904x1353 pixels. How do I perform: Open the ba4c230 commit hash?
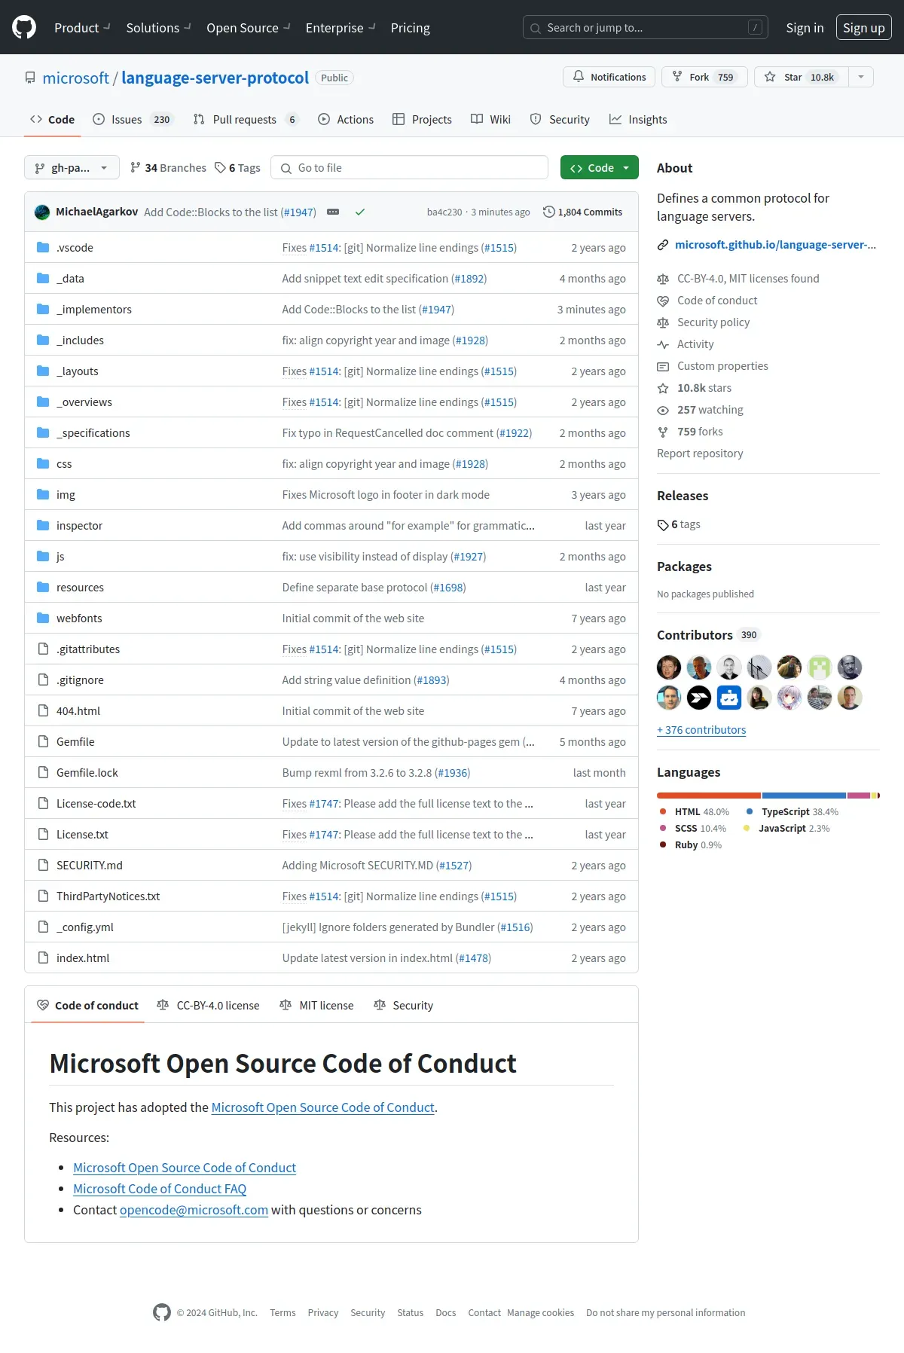[444, 212]
